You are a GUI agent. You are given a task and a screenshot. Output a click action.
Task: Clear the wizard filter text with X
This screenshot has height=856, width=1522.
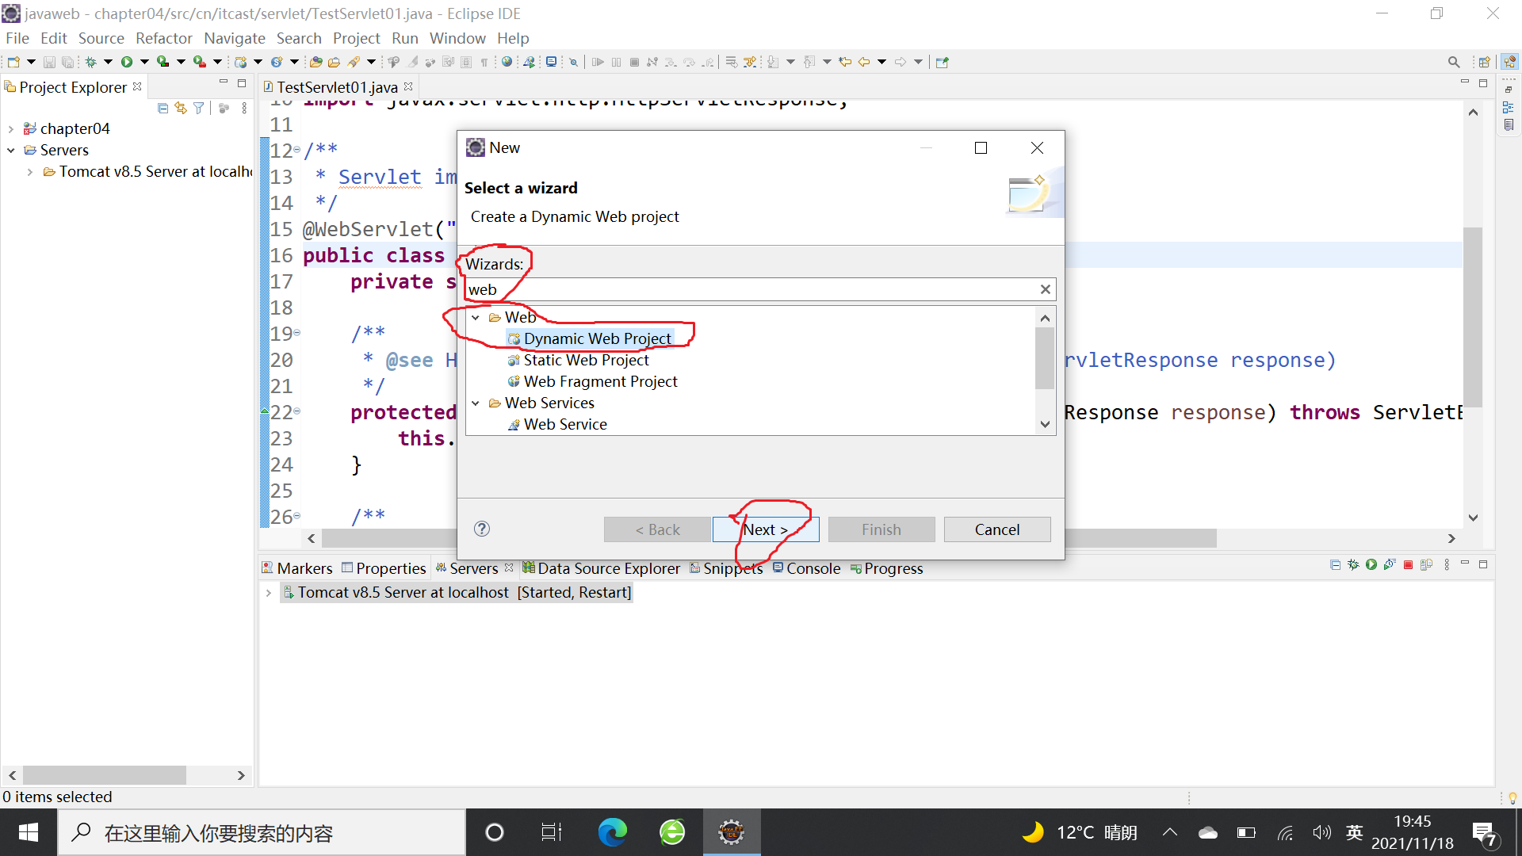1045,289
